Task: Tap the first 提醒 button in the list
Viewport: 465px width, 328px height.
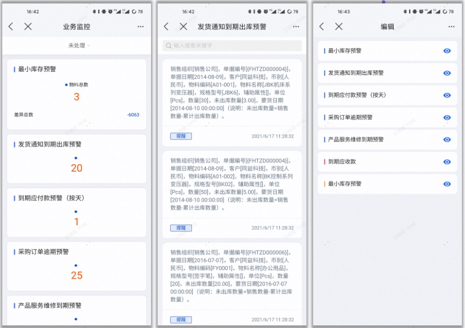Action: 182,136
